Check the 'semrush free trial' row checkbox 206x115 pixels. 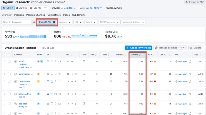point(9,94)
